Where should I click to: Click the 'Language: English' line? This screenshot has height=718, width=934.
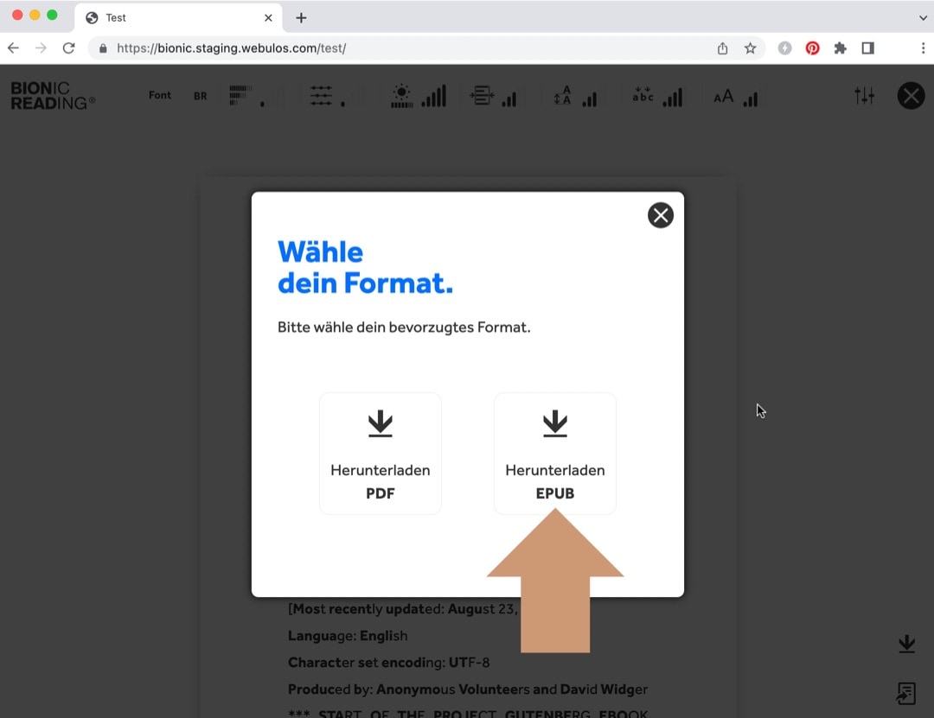348,636
